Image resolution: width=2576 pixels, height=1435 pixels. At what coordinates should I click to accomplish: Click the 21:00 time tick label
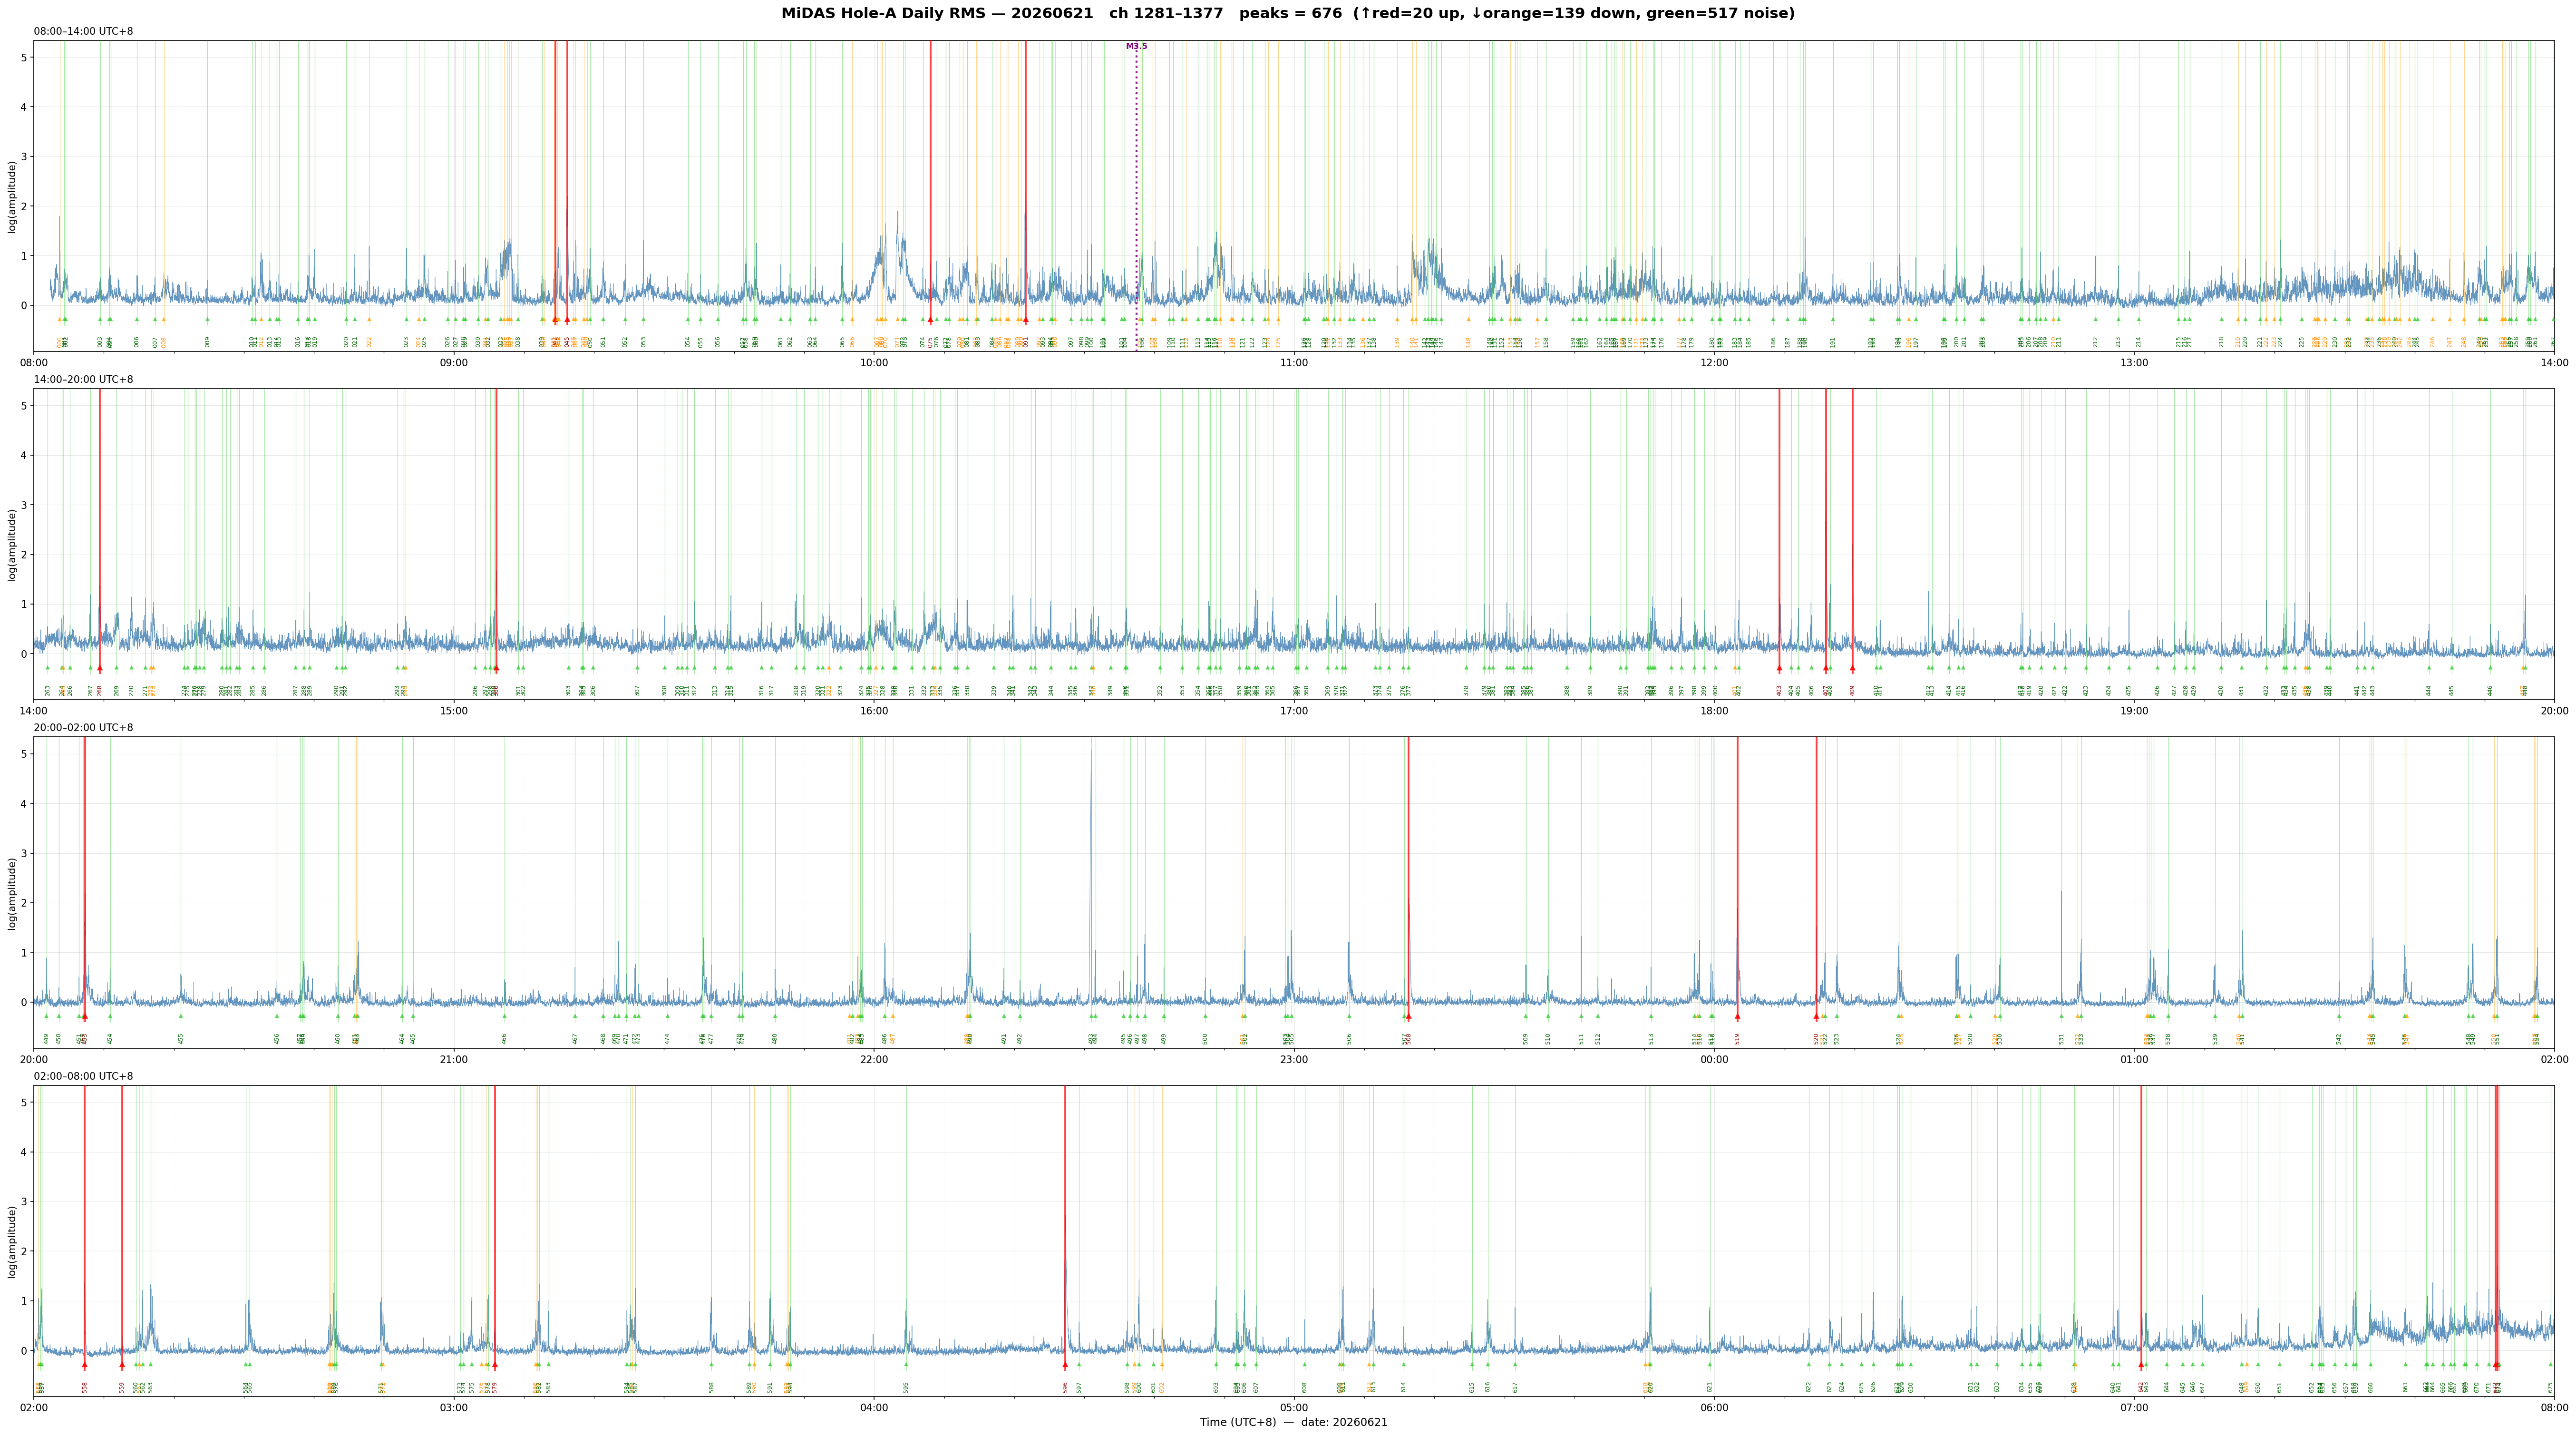[x=454, y=1059]
